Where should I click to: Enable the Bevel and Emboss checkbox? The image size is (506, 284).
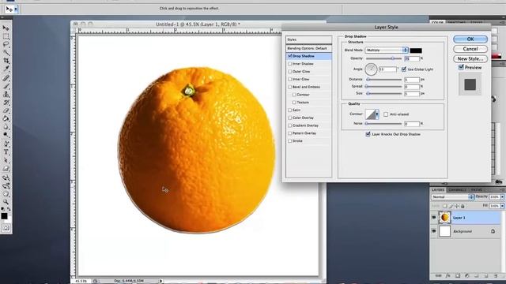click(290, 87)
